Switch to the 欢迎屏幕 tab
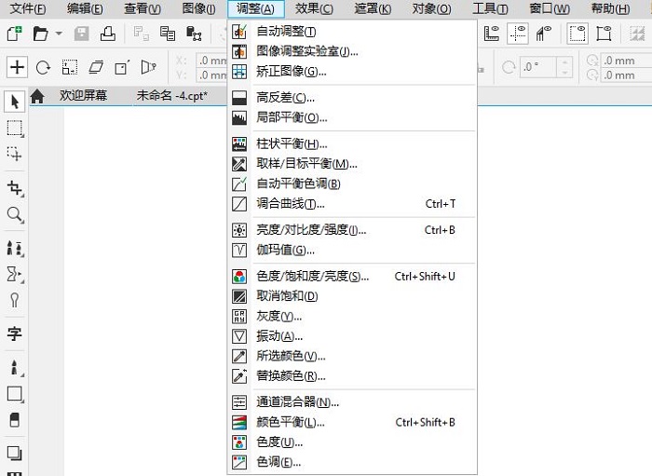Image resolution: width=652 pixels, height=476 pixels. coord(83,96)
